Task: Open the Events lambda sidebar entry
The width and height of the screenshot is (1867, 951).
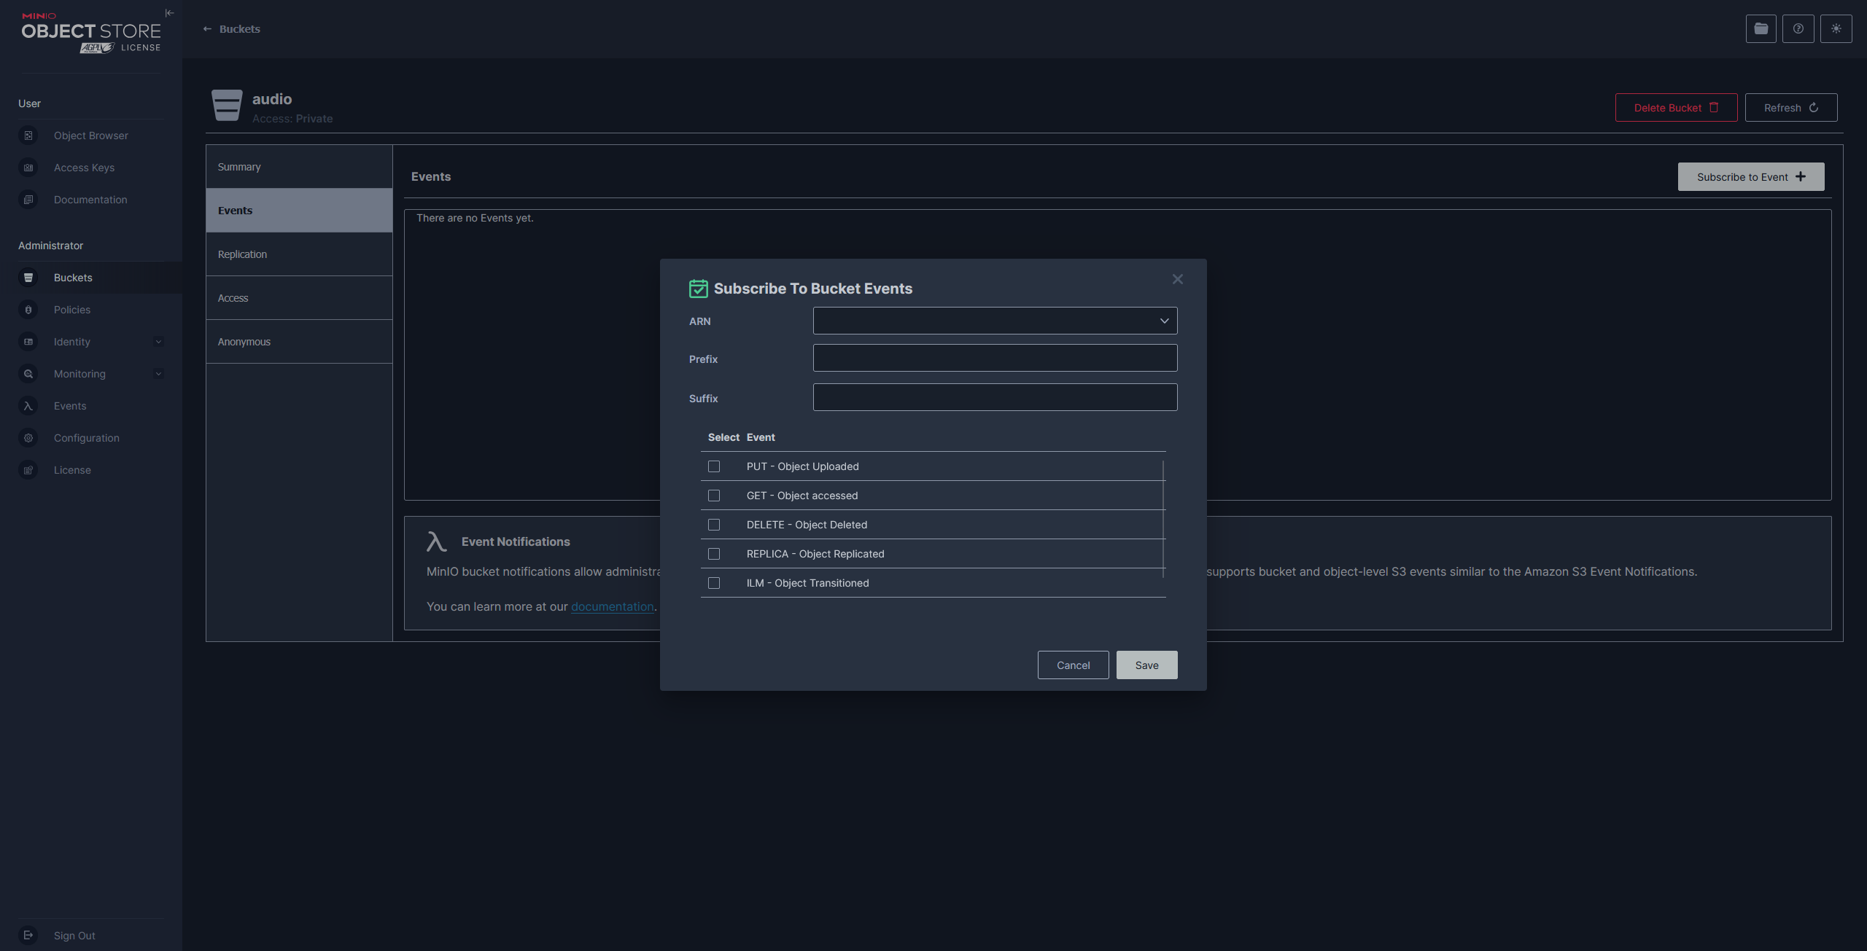Action: point(70,406)
